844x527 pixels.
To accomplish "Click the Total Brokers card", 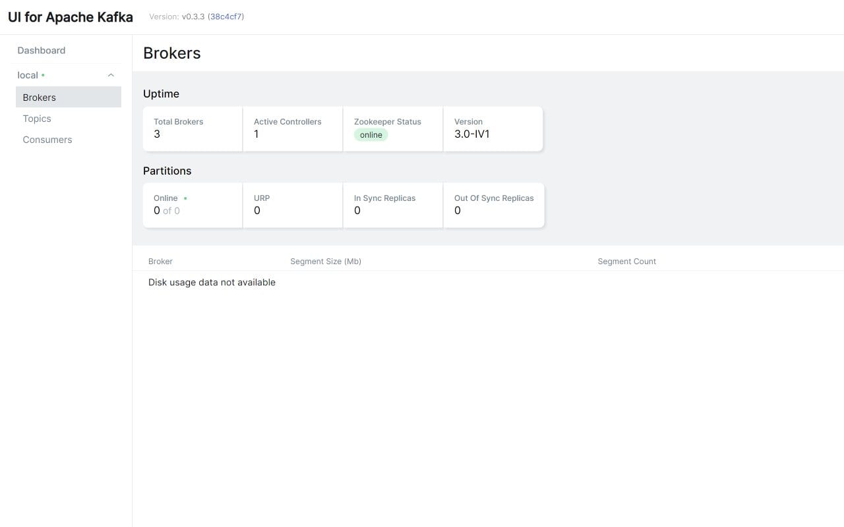I will [x=192, y=128].
